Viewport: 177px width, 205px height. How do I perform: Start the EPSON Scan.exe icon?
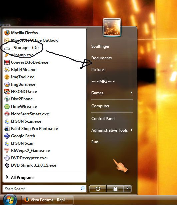click(x=7, y=121)
